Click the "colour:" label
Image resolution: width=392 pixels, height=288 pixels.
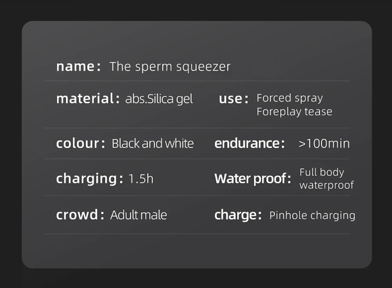point(81,143)
